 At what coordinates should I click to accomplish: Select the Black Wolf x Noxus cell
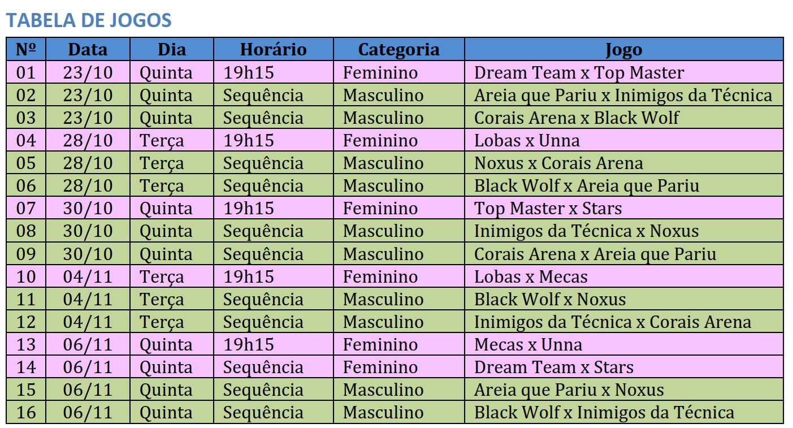click(550, 299)
